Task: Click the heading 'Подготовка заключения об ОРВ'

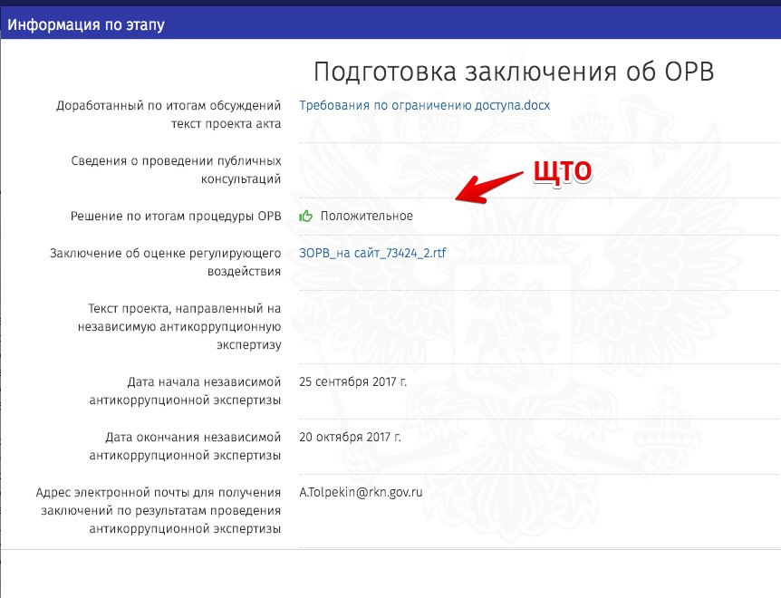Action: pos(514,72)
